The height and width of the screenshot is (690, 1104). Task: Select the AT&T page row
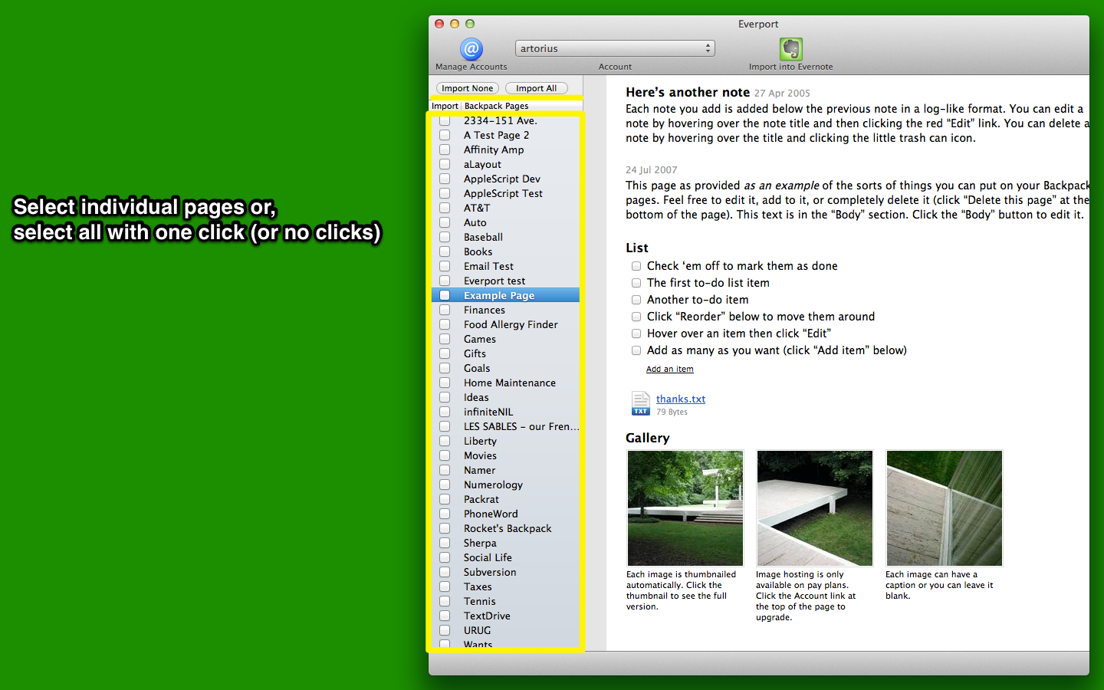(x=506, y=208)
